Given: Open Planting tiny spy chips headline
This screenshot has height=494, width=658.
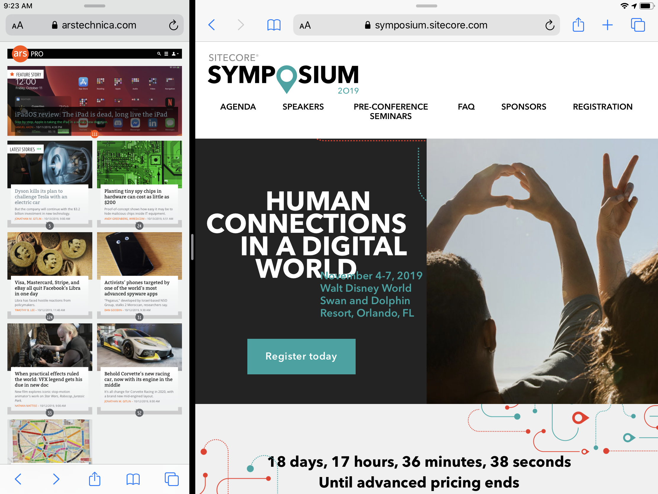Looking at the screenshot, I should pyautogui.click(x=136, y=197).
